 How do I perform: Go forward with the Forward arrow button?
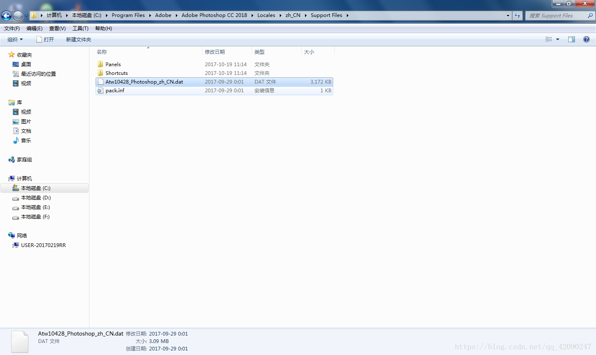(x=18, y=16)
